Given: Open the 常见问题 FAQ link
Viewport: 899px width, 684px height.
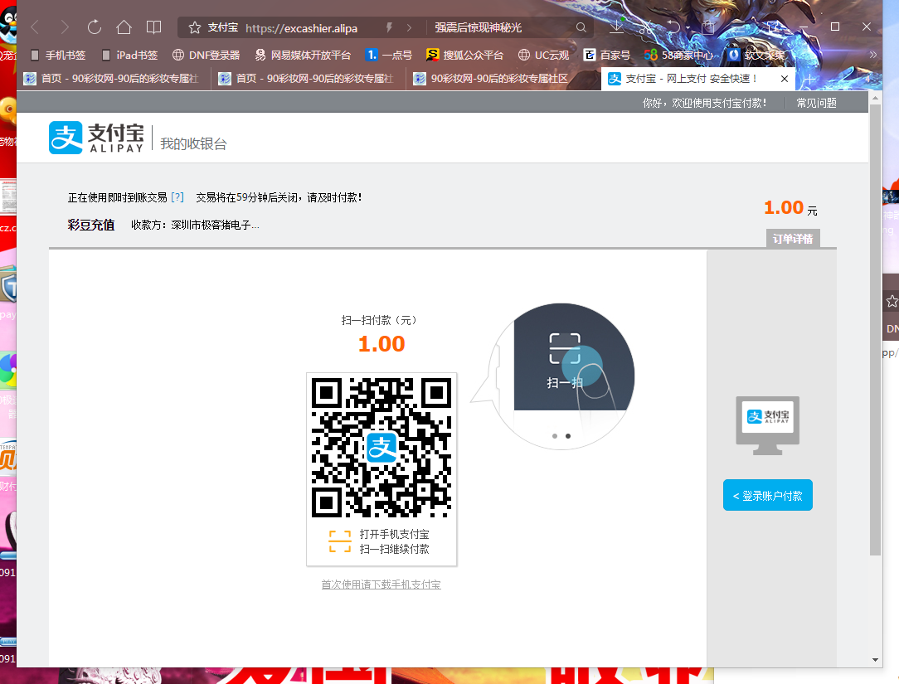Looking at the screenshot, I should [x=816, y=103].
